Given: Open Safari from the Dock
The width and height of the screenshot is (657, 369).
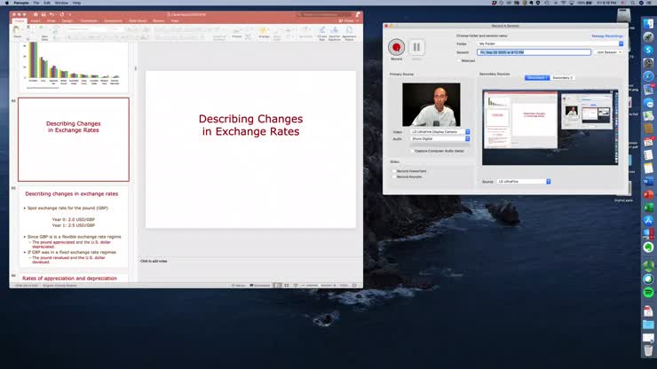Looking at the screenshot, I should point(648,76).
